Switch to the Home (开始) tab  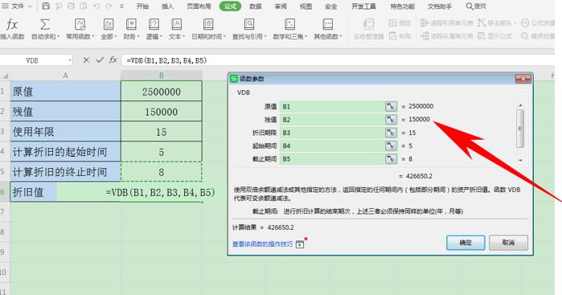tap(142, 6)
